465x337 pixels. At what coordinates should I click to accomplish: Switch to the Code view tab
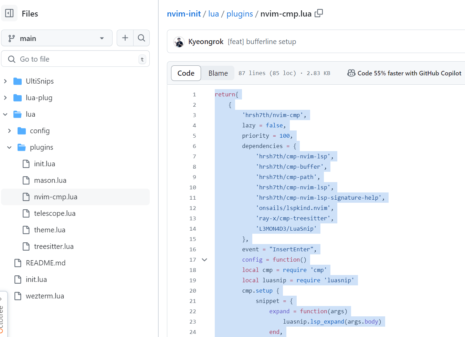(186, 73)
